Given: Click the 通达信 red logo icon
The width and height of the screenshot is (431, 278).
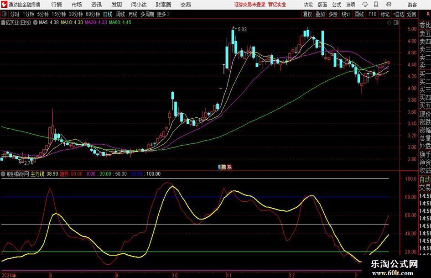Looking at the screenshot, I should tap(4, 5).
